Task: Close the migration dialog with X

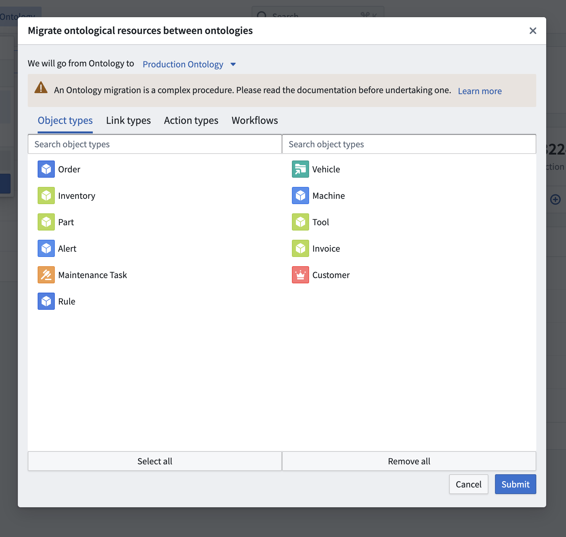Action: coord(533,31)
